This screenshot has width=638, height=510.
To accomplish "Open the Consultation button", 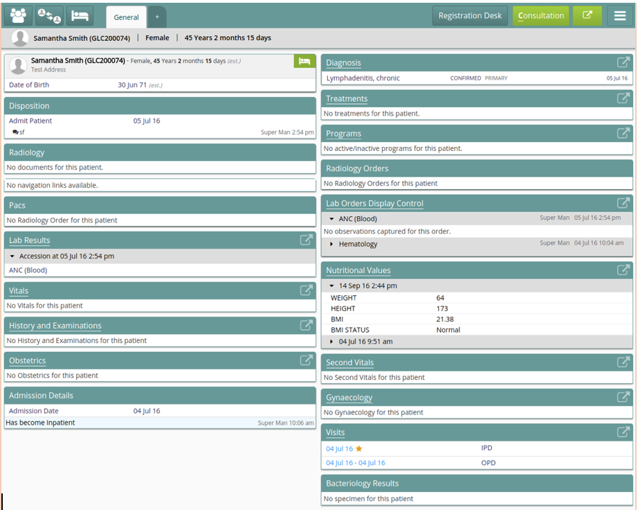I will (540, 16).
